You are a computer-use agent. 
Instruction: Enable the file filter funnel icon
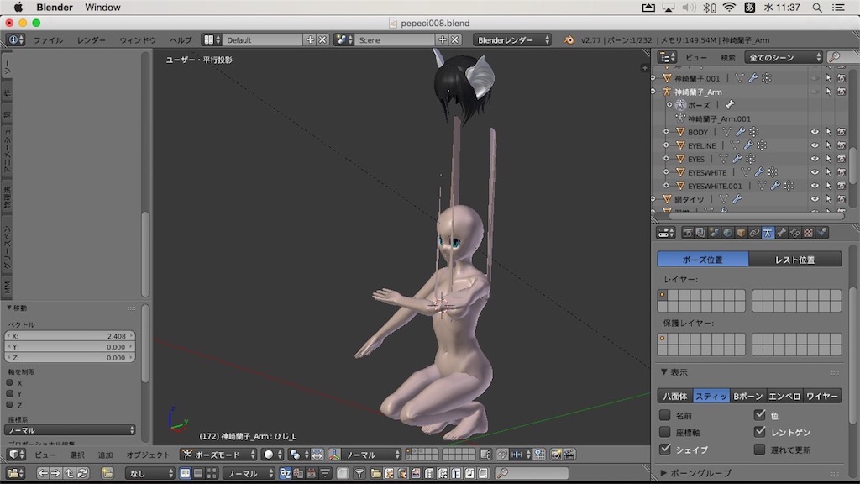(x=359, y=473)
